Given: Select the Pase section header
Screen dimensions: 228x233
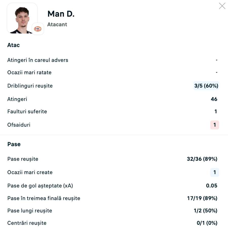Looking at the screenshot, I should (14, 144).
